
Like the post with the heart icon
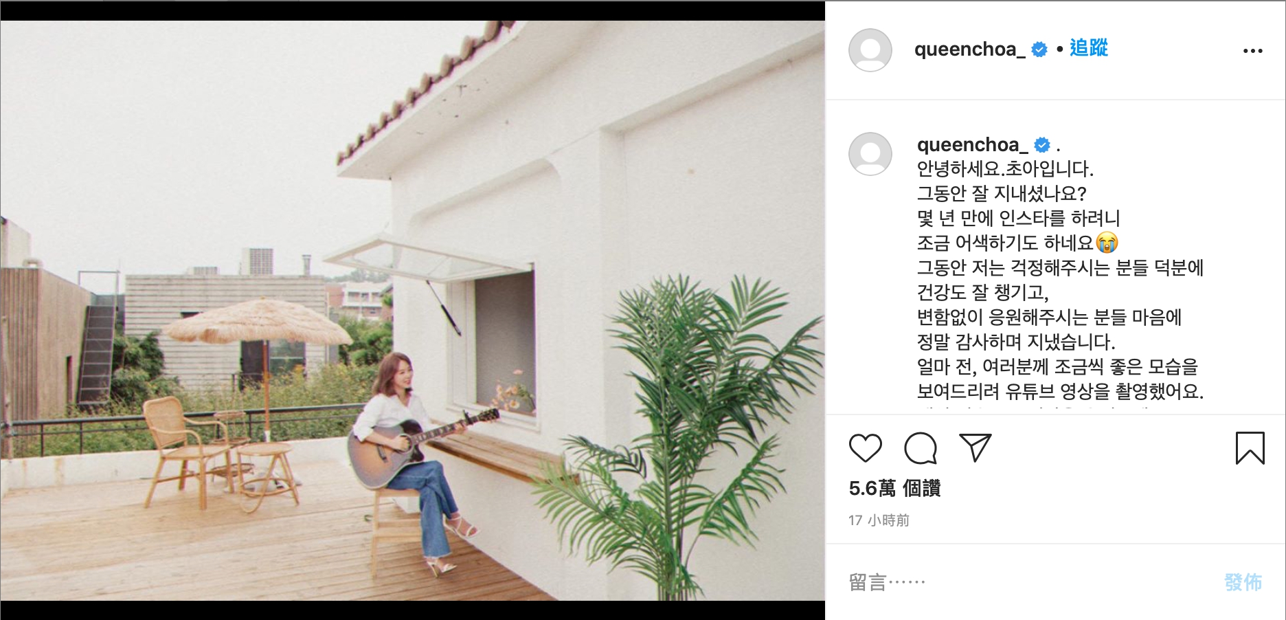(865, 448)
